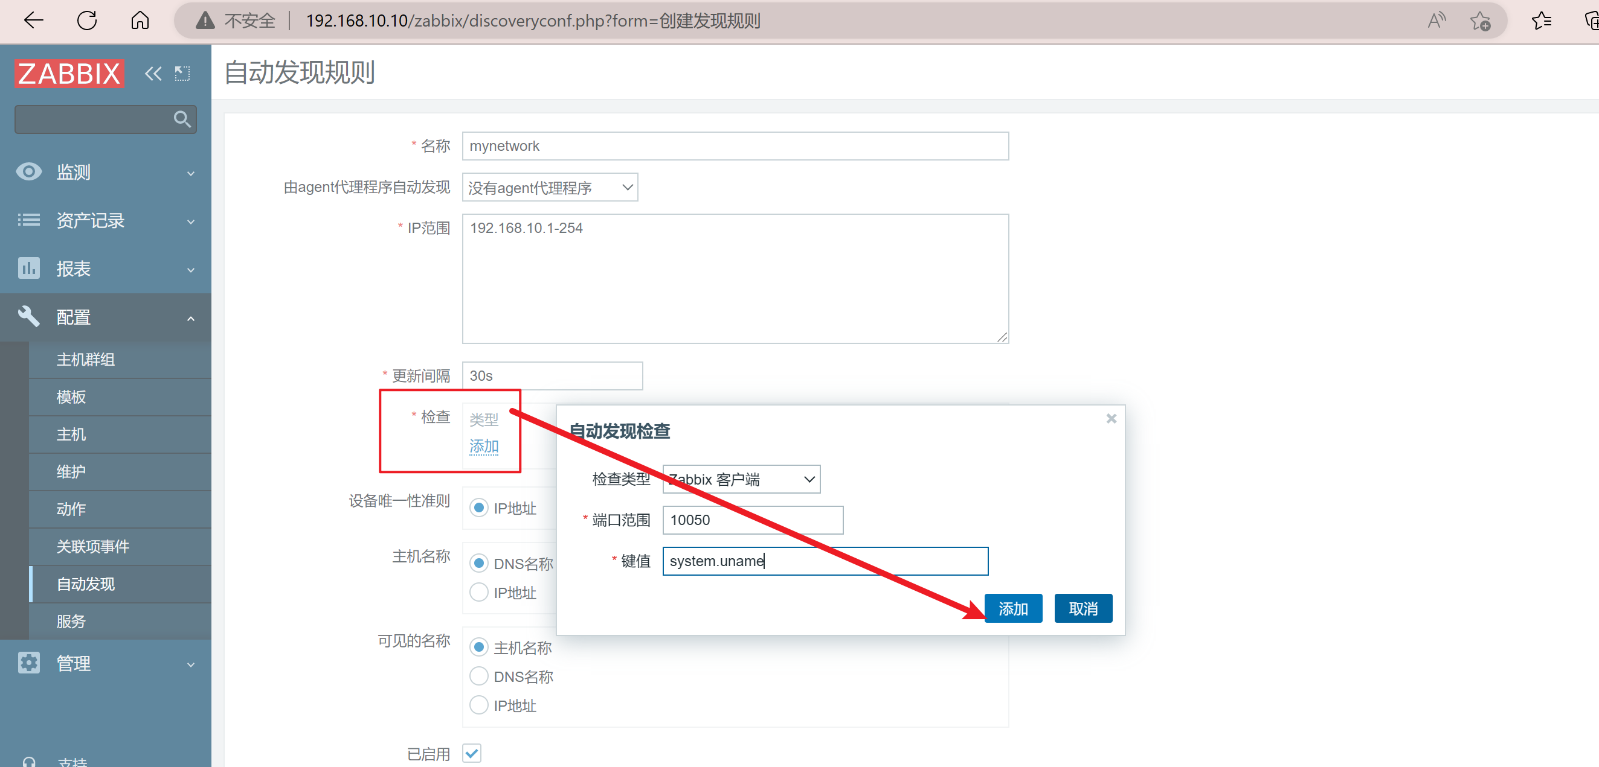
Task: Click the wrench icon for 配置
Action: pyautogui.click(x=28, y=316)
